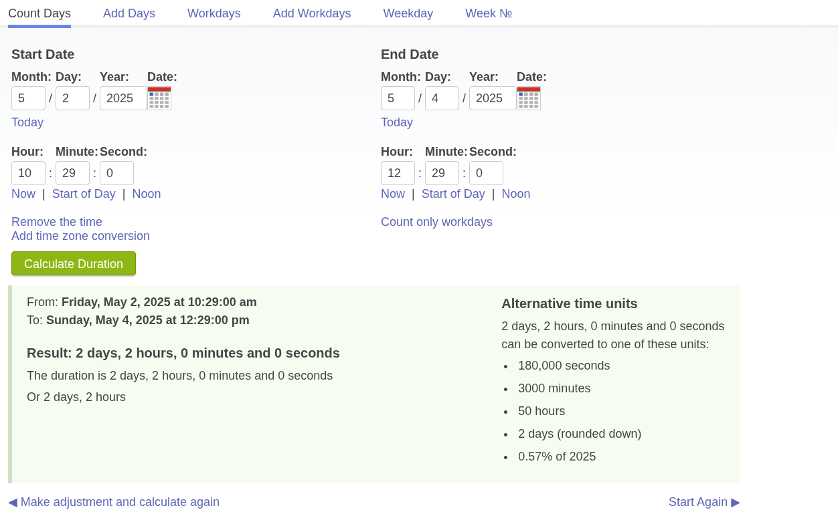
Task: Set Start Date to Today
Action: [x=27, y=122]
